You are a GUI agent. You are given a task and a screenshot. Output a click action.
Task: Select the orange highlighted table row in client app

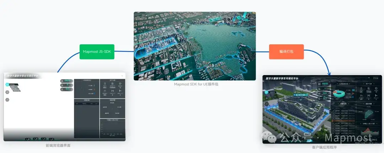(x=343, y=121)
